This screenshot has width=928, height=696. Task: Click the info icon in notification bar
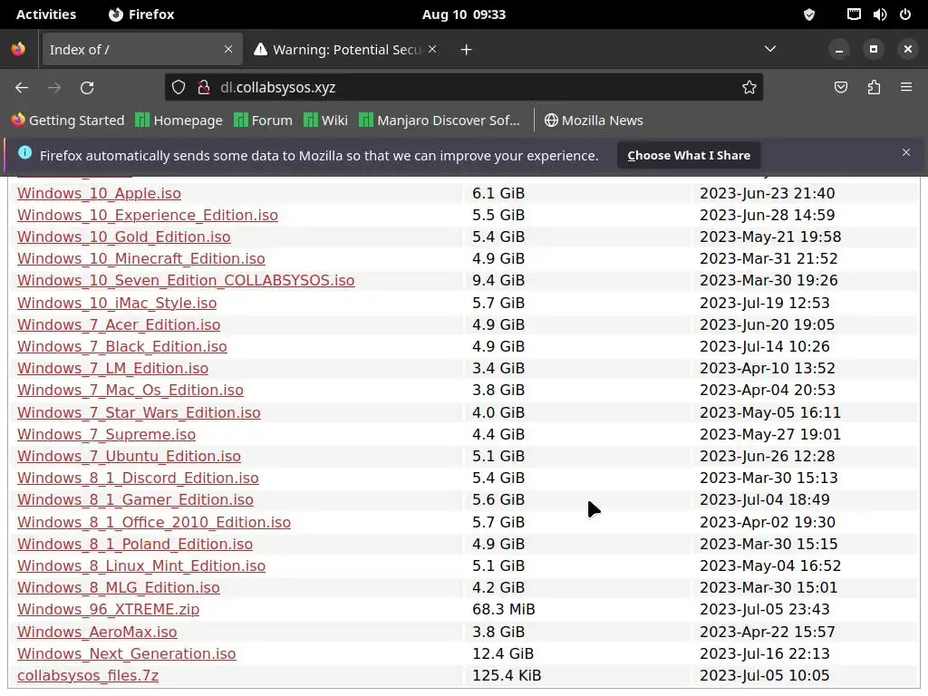click(24, 152)
